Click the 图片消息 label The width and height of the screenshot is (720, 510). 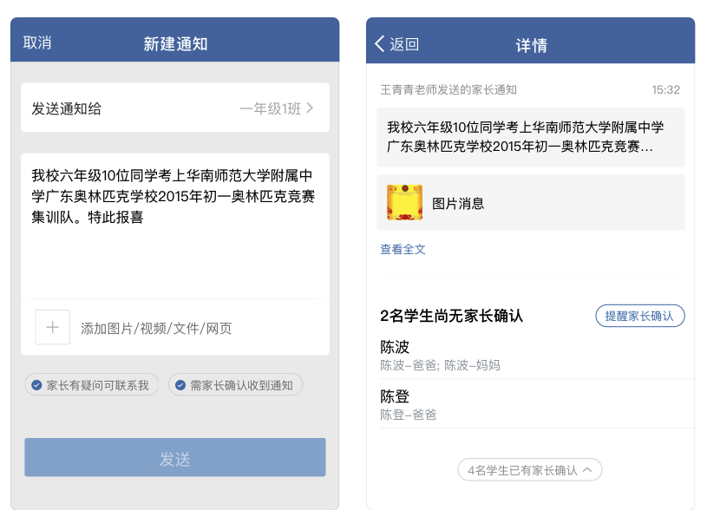(458, 203)
